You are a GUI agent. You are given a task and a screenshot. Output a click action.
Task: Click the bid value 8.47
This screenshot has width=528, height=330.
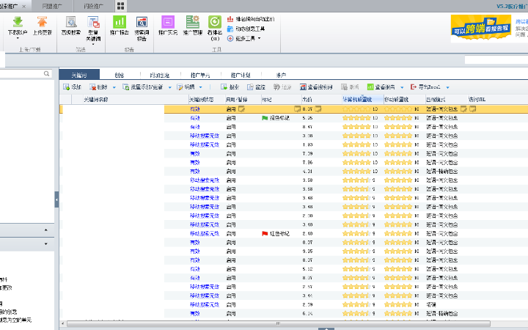307,127
